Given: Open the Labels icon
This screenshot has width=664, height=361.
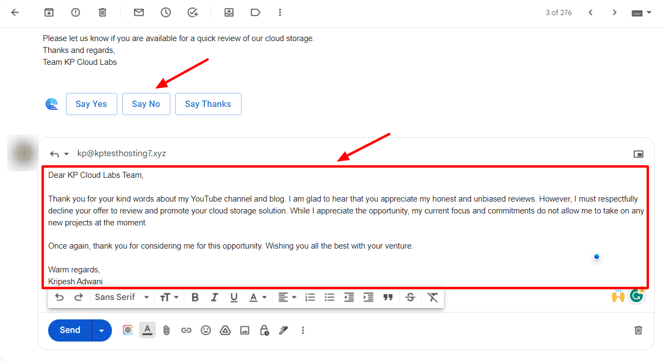Looking at the screenshot, I should pyautogui.click(x=256, y=12).
